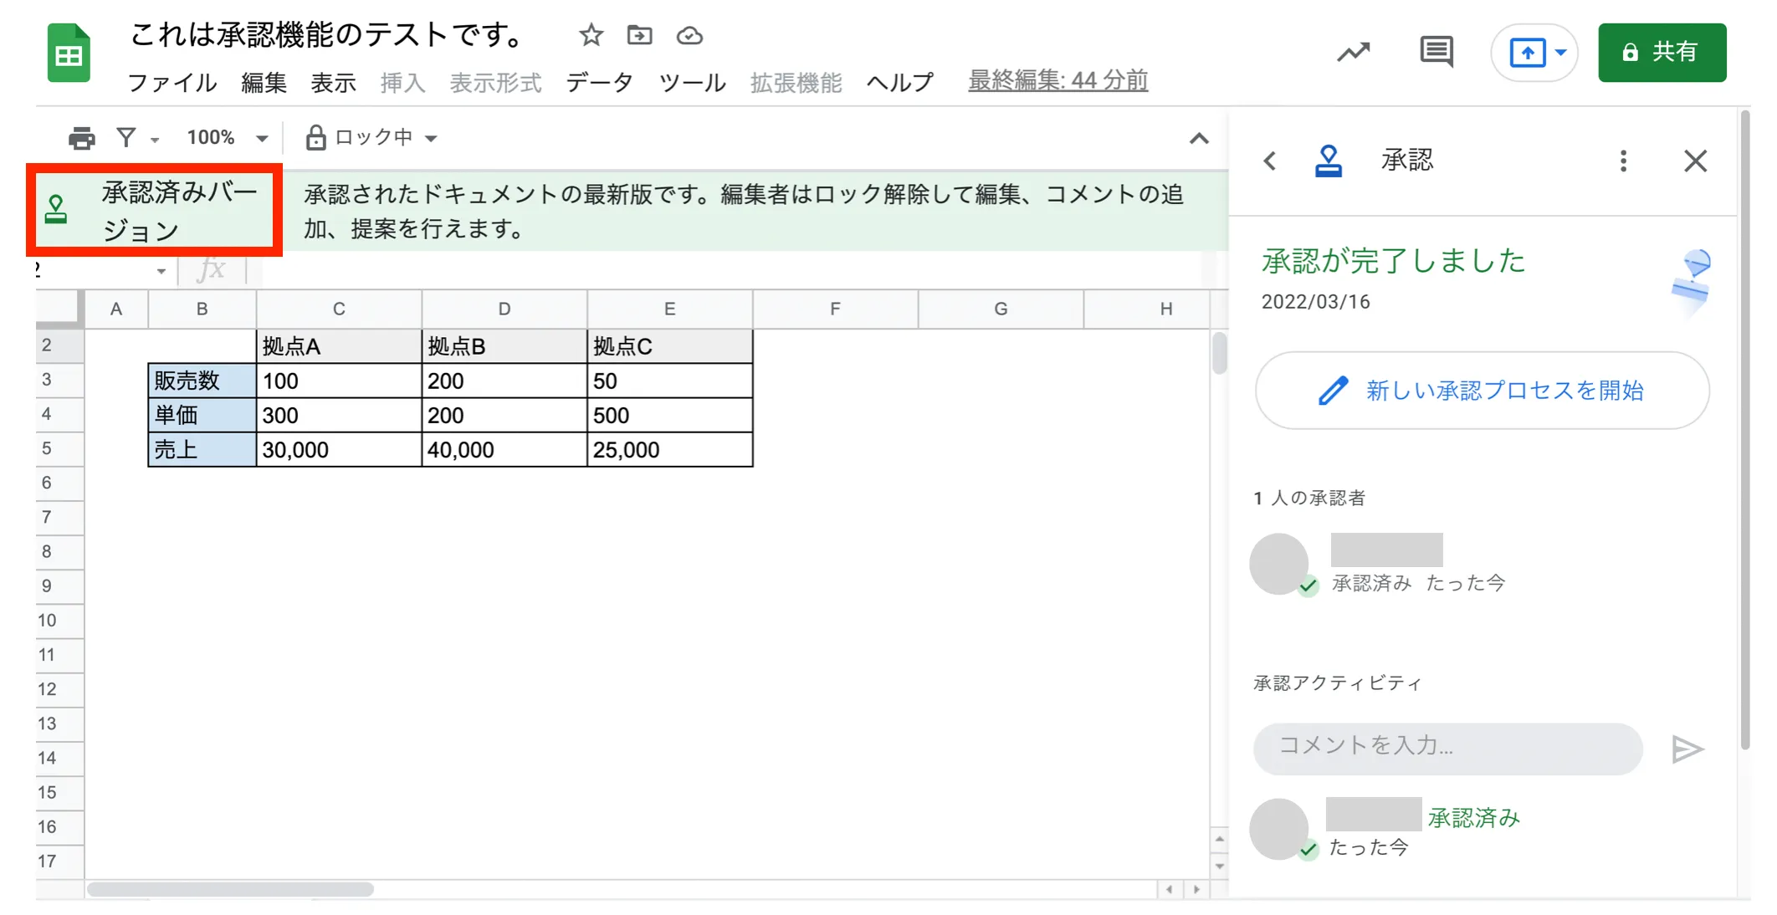
Task: Click the lock icon in toolbar
Action: tap(315, 137)
